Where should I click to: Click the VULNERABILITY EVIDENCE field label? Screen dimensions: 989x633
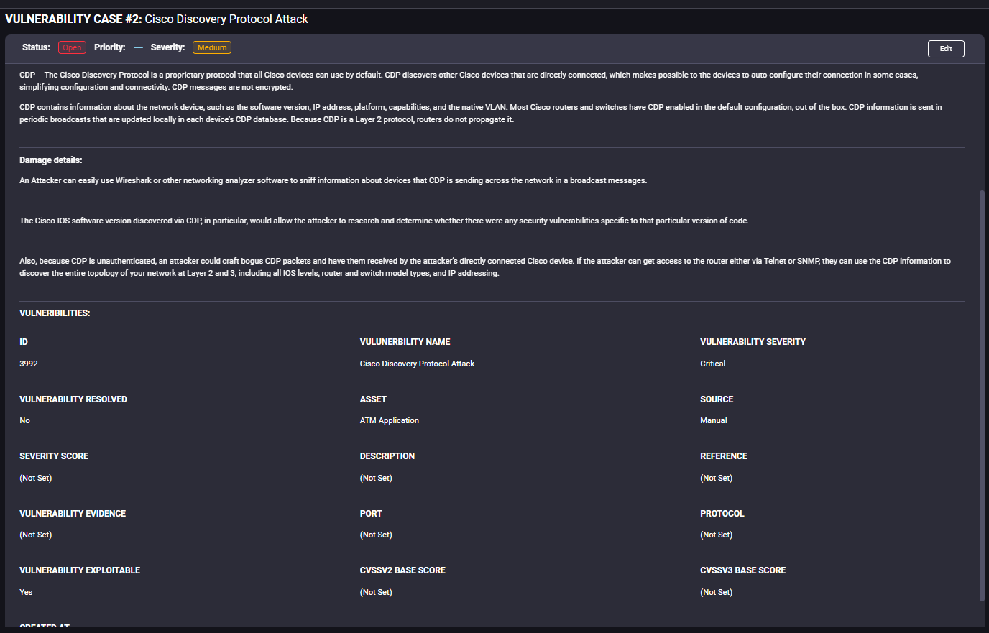tap(73, 514)
